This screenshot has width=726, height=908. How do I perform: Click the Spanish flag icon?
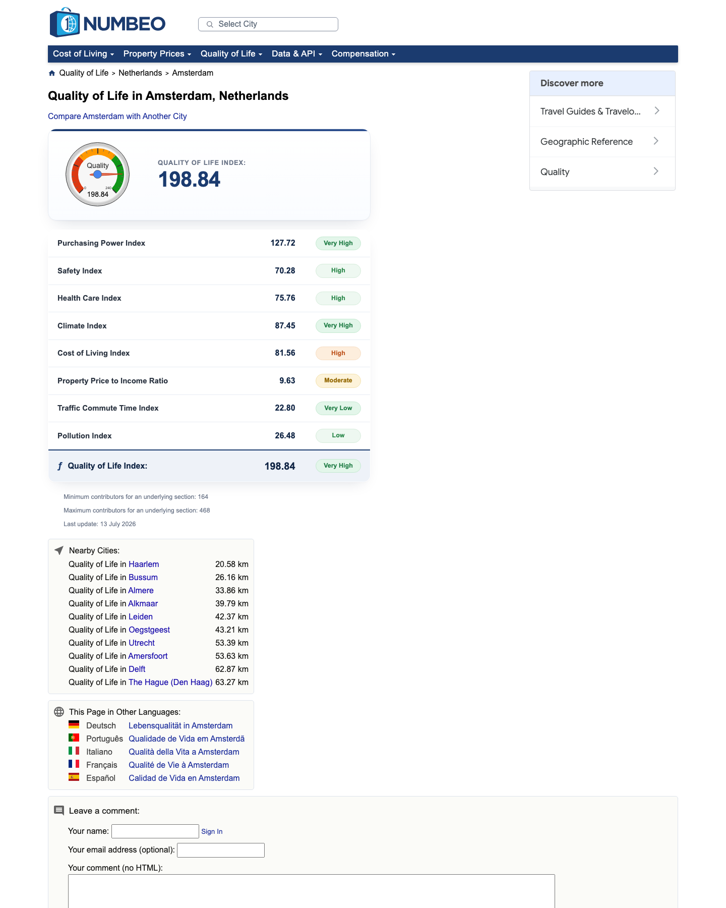(x=74, y=777)
